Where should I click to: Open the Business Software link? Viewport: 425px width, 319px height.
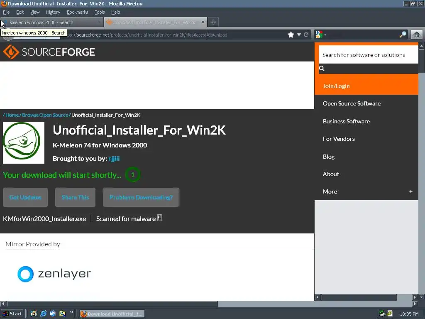click(347, 121)
